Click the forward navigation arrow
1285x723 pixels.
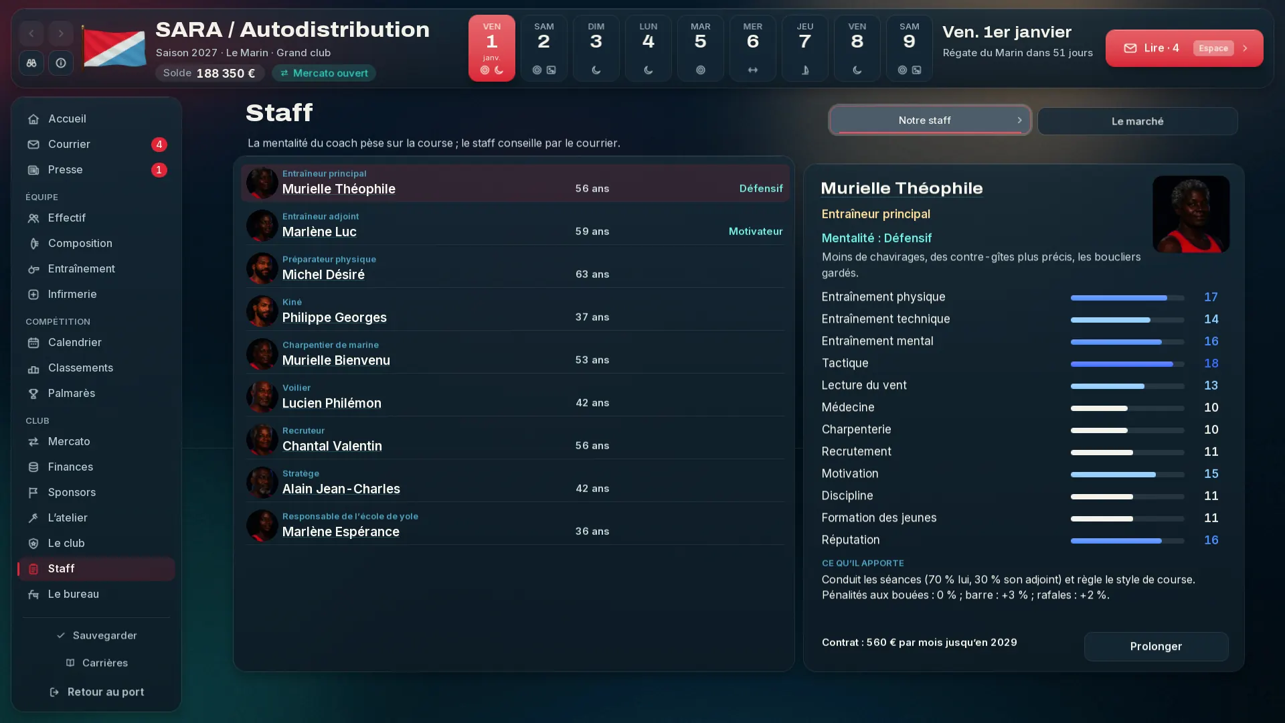tap(61, 33)
